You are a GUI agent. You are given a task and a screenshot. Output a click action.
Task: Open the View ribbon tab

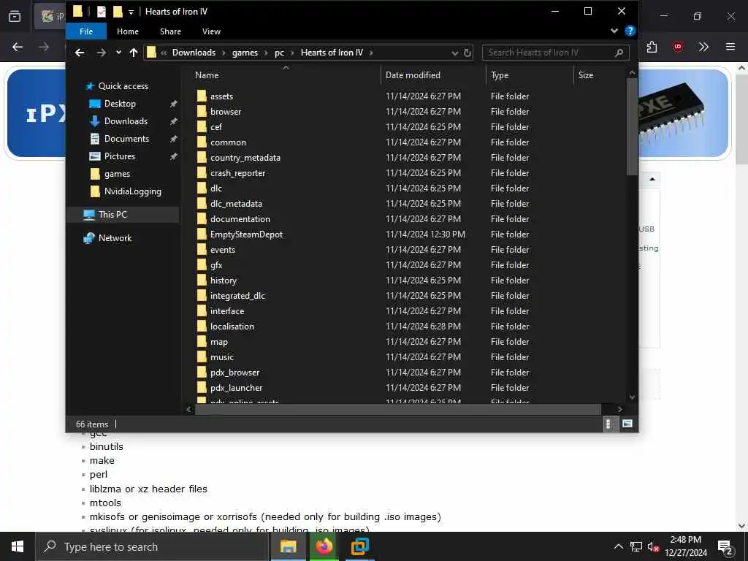click(211, 31)
